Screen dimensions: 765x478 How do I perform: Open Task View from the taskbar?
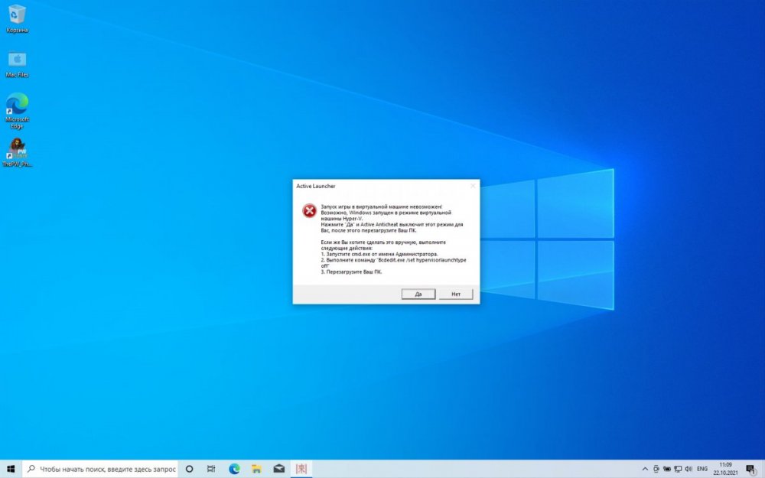click(212, 469)
